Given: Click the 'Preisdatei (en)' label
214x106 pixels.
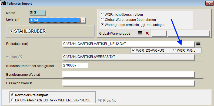Looking at the screenshot, I should pyautogui.click(x=17, y=44).
